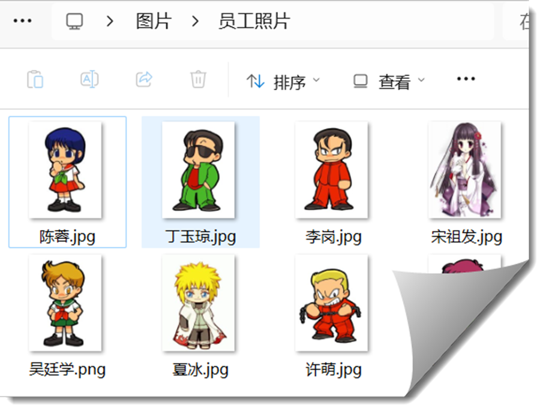
Task: Expand chevron after the monitor icon
Action: coord(110,22)
